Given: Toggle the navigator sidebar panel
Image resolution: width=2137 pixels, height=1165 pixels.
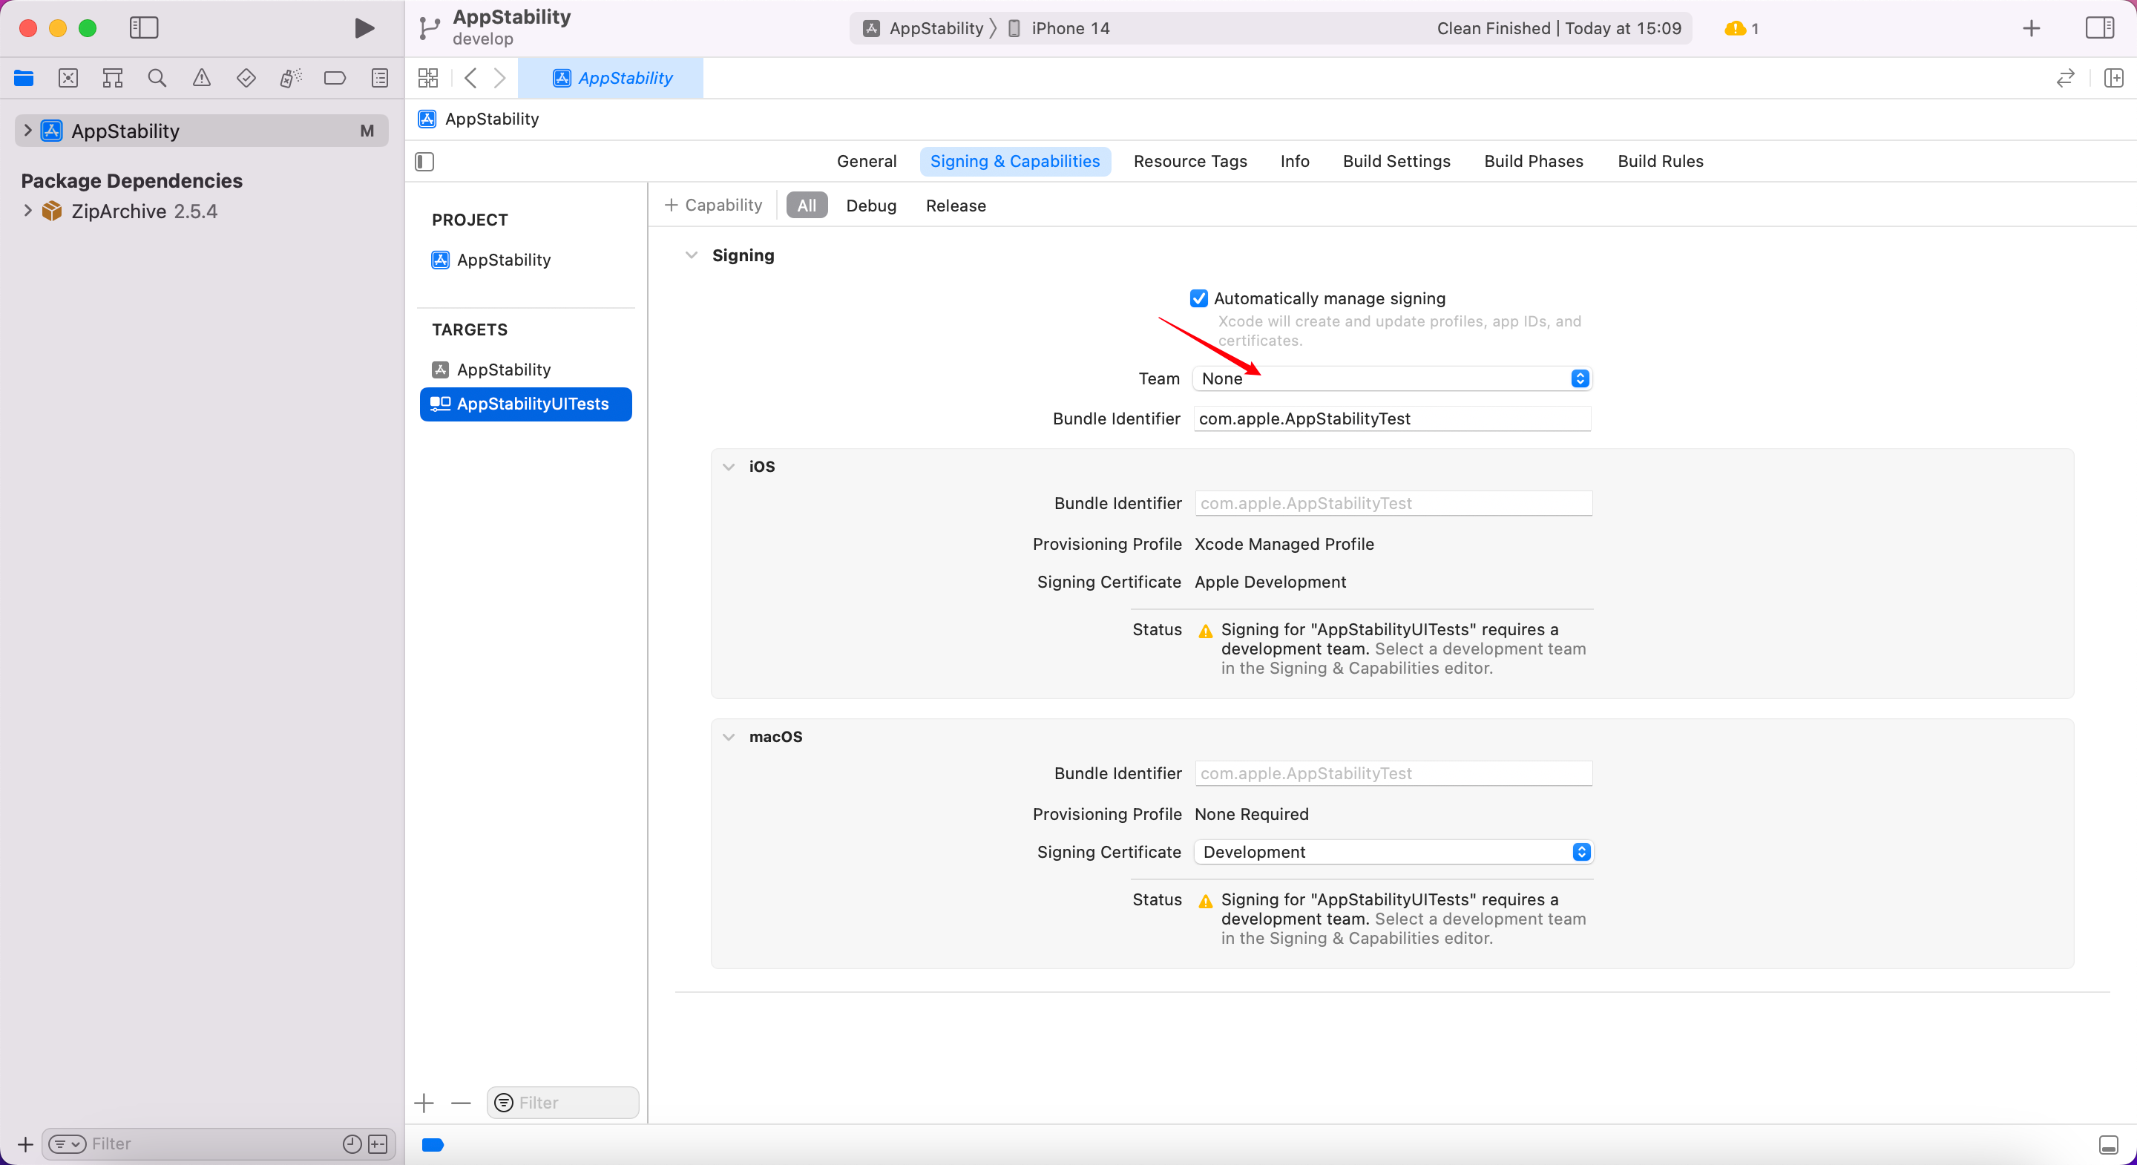Looking at the screenshot, I should click(x=143, y=28).
